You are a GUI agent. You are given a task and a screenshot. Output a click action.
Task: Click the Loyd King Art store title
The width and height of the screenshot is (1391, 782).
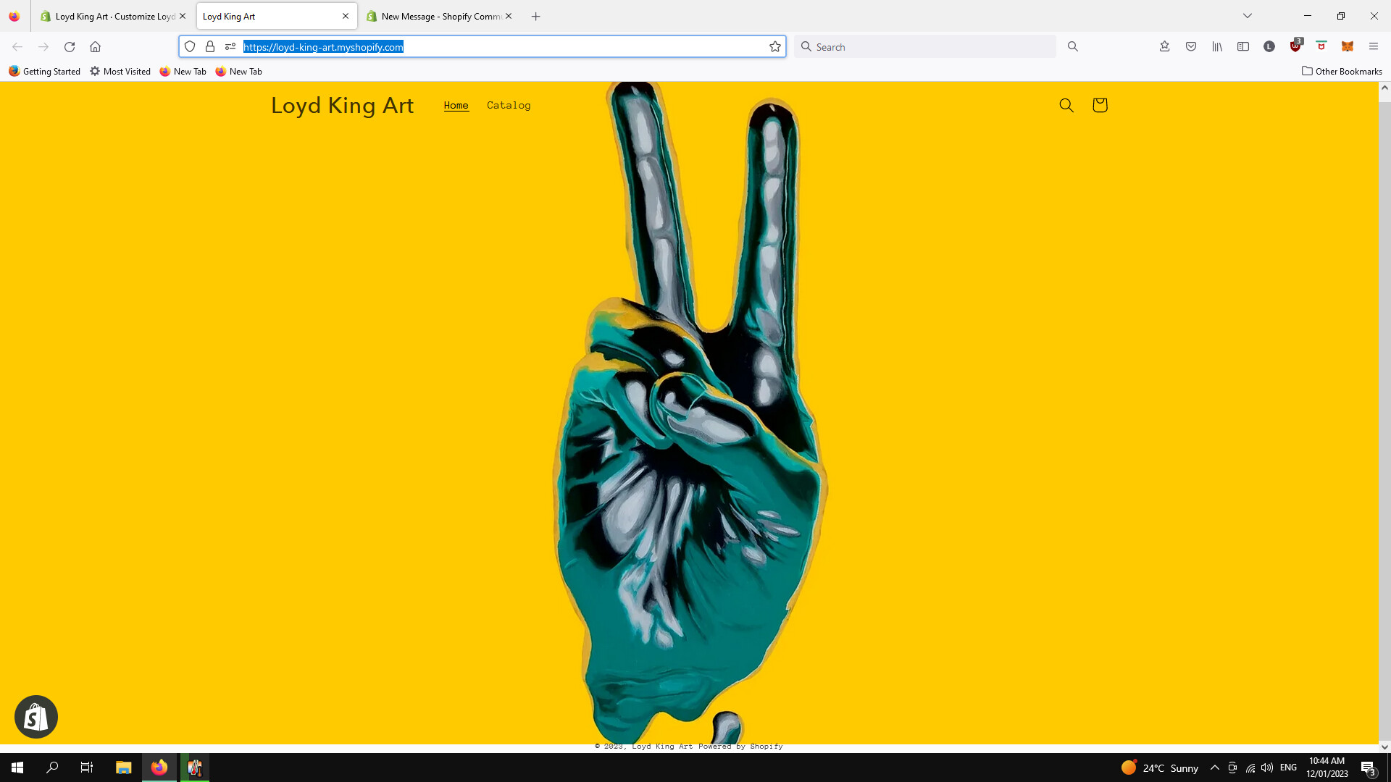pos(342,106)
